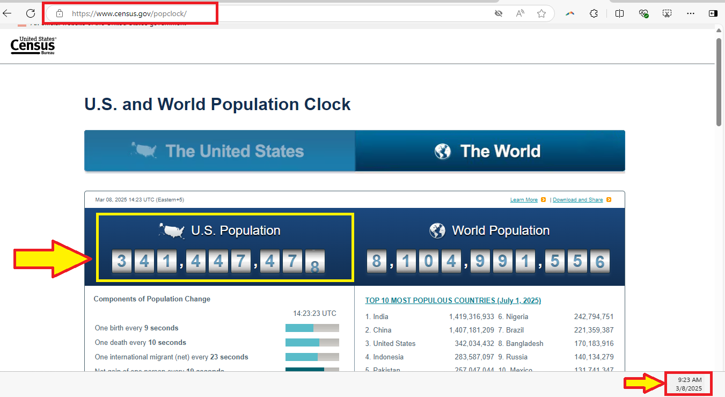Open the Learn More link

click(524, 200)
